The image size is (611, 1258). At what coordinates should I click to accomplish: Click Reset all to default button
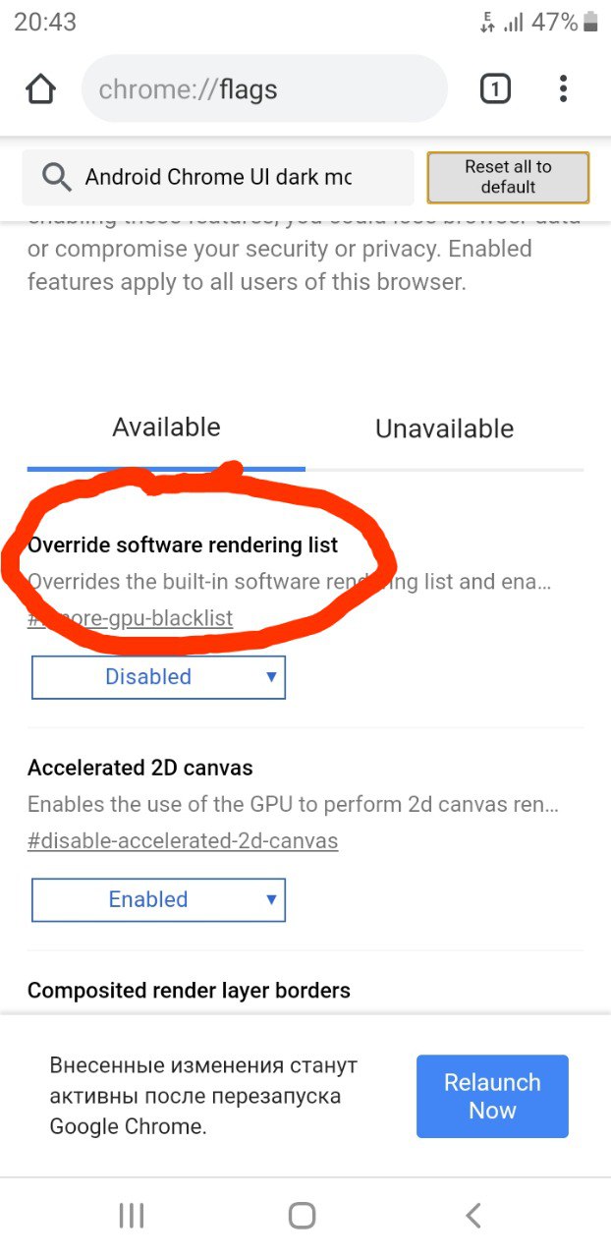508,177
